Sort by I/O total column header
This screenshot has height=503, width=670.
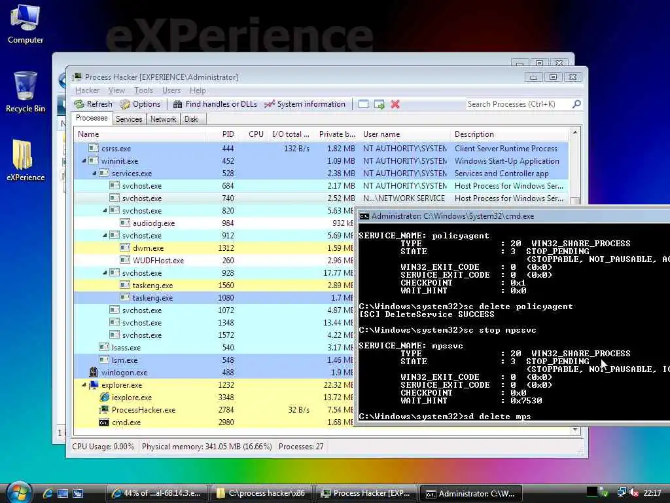click(291, 134)
